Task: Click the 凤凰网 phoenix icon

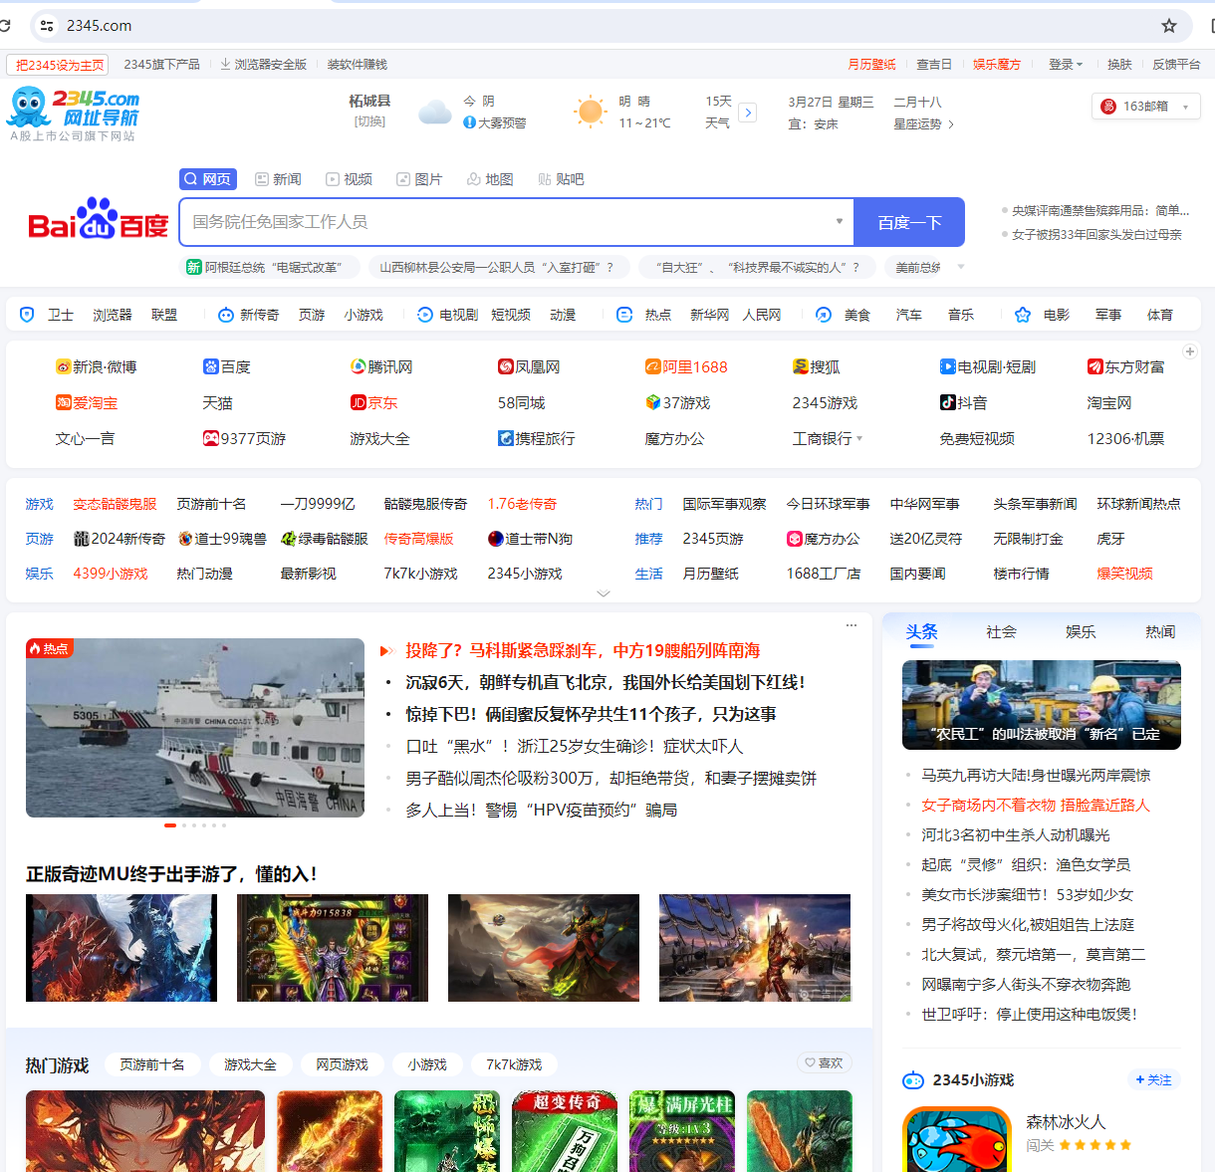Action: (x=506, y=366)
